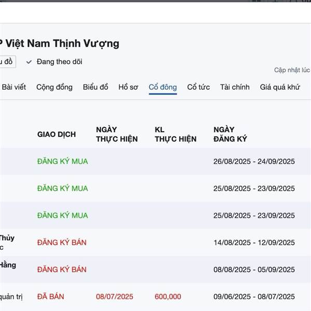Click date range 08/08/2025 - 05/09/2025

254,270
